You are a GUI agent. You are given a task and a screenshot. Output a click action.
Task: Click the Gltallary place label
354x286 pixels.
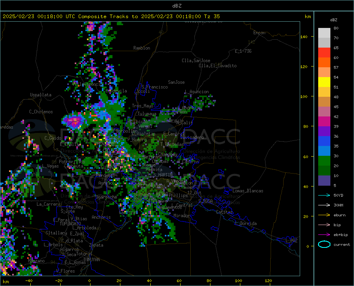(56, 233)
